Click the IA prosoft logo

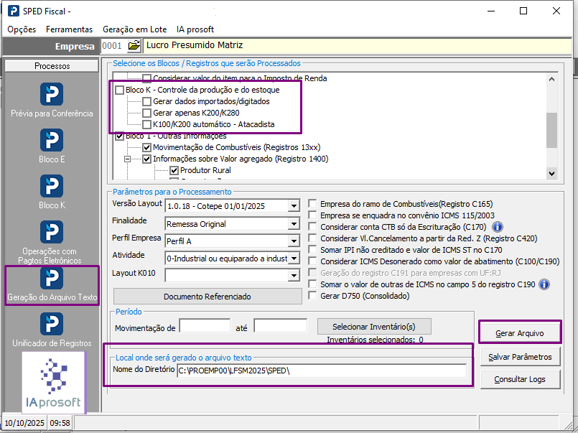click(x=53, y=382)
